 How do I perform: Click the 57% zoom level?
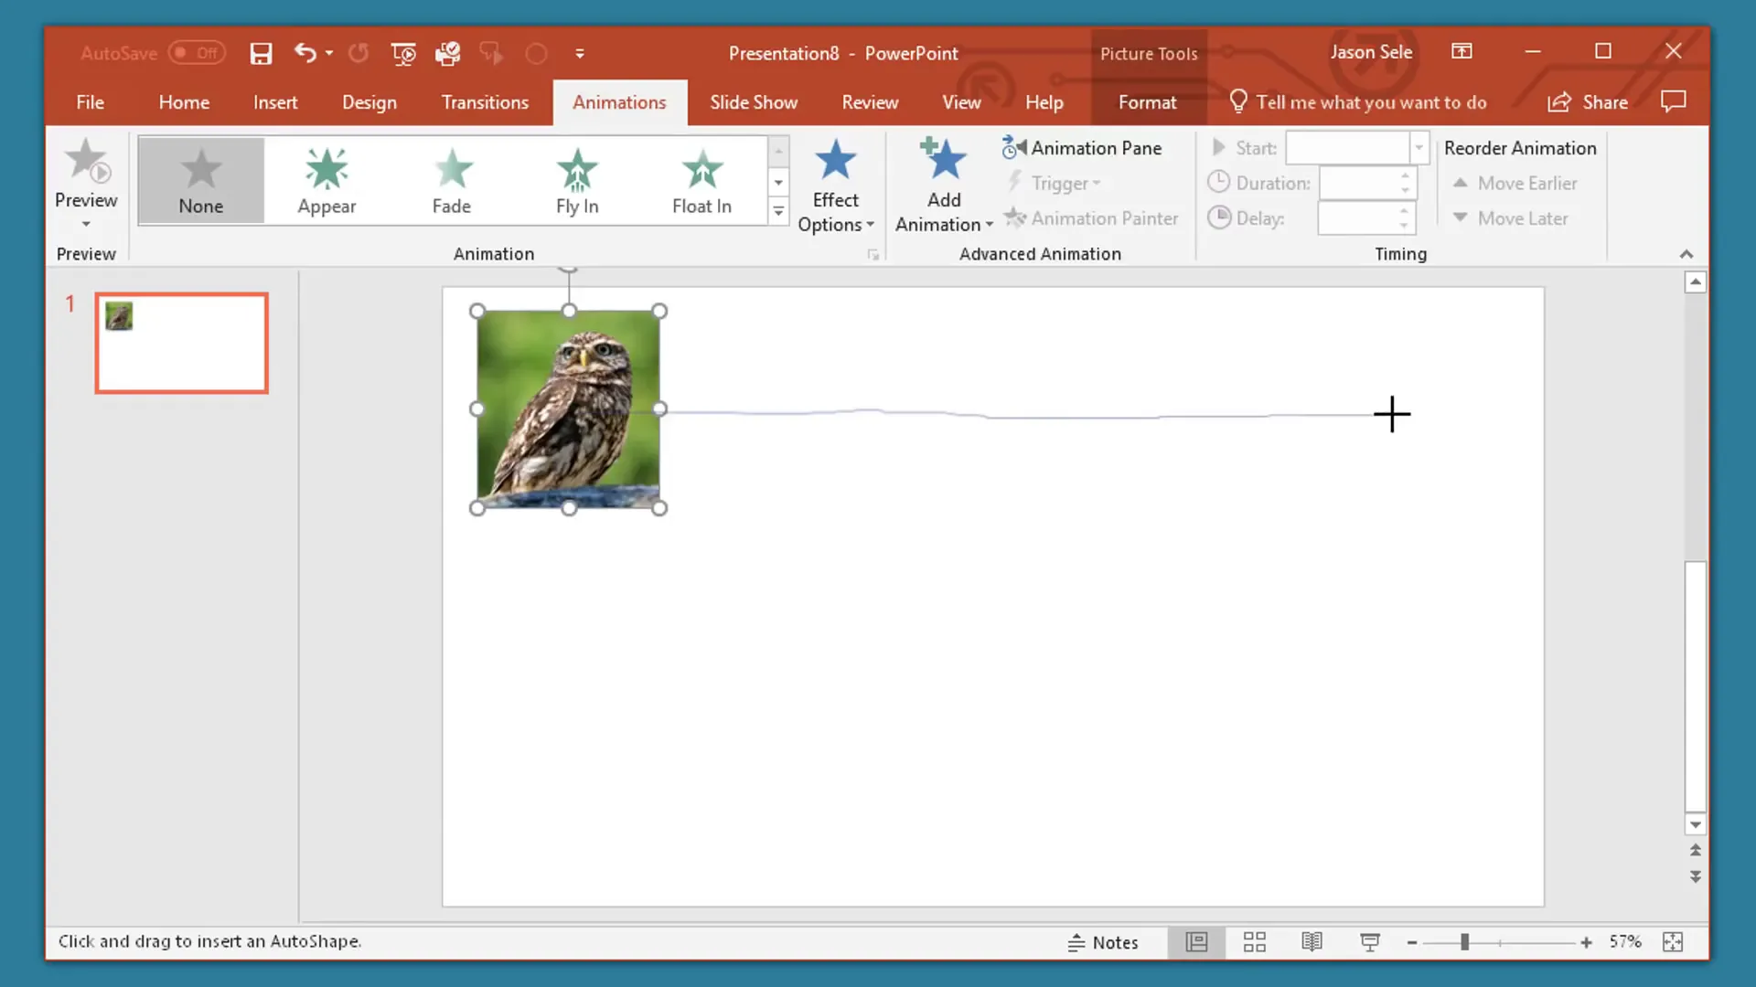click(1625, 941)
